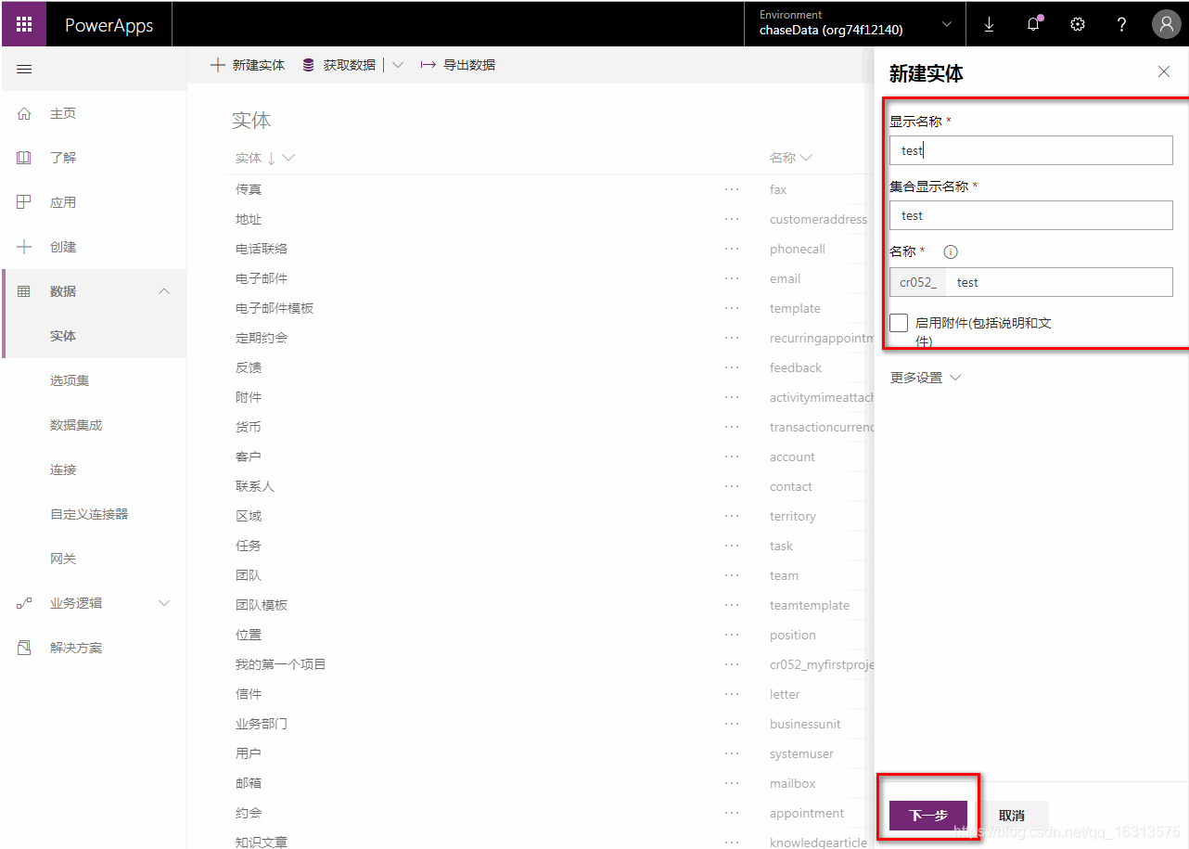Open the more options for 客户 row
Screen dimensions: 1189x849
point(732,457)
